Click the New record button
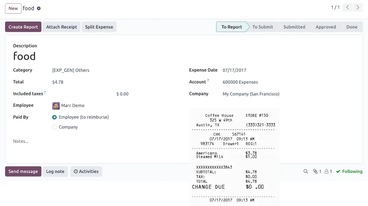The height and width of the screenshot is (206, 368). tap(13, 9)
